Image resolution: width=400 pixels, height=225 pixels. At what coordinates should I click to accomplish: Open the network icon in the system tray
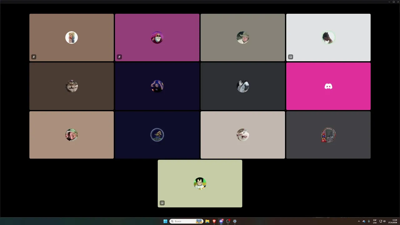coord(381,221)
